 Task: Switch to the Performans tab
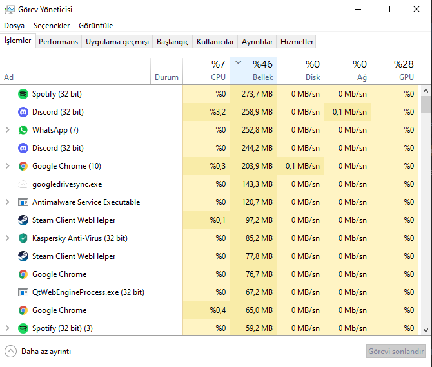point(58,42)
